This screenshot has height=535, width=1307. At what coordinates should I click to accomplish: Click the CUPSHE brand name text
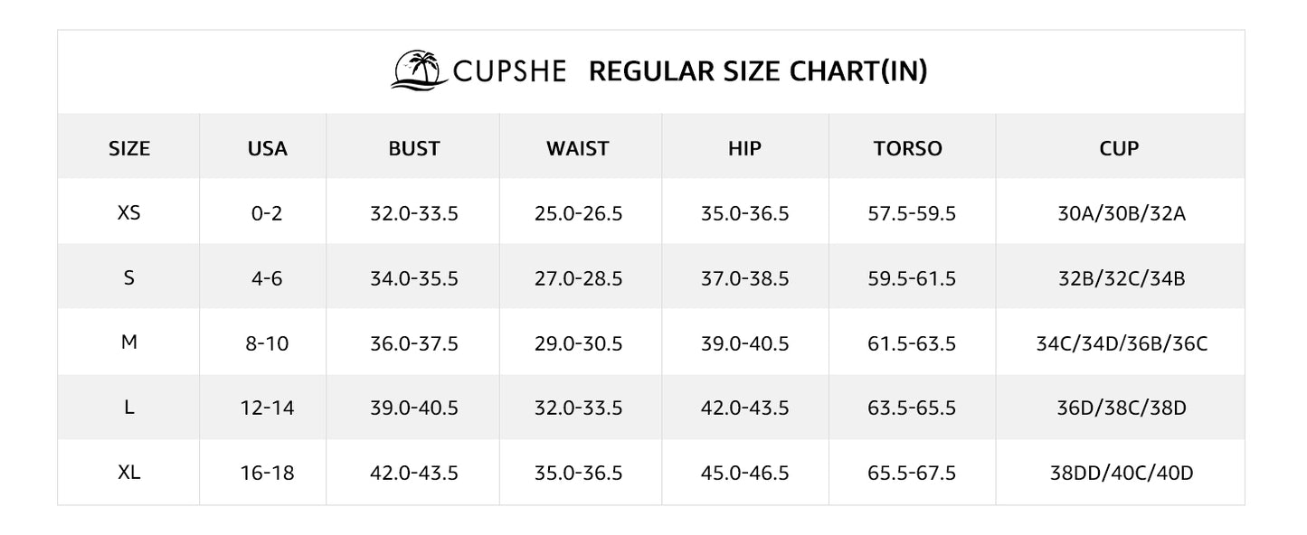pos(509,71)
